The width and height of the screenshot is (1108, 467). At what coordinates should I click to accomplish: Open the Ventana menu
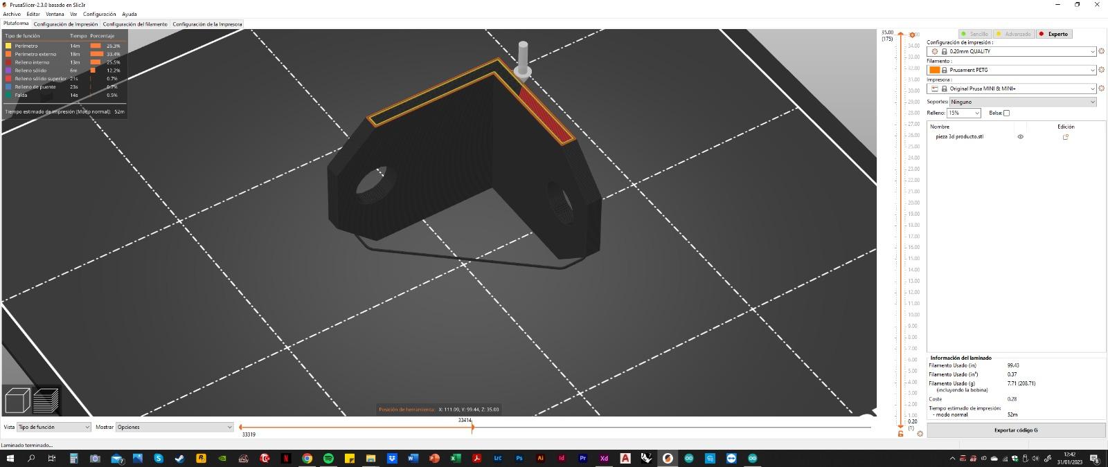[55, 14]
